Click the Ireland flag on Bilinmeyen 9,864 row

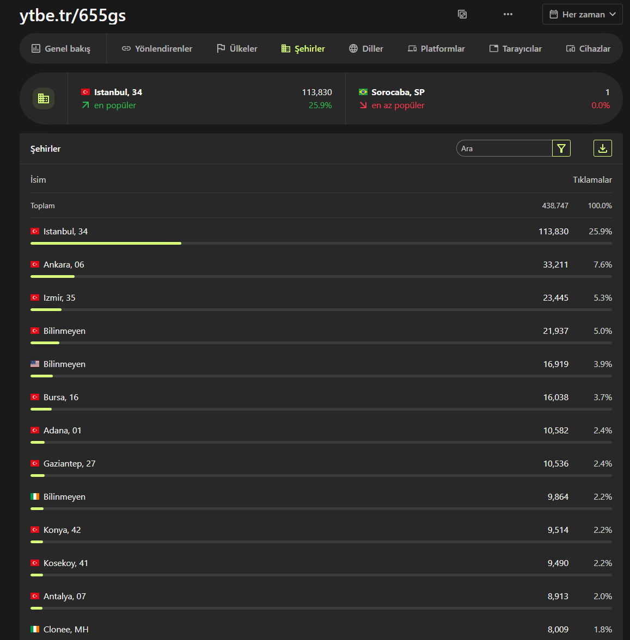point(35,496)
